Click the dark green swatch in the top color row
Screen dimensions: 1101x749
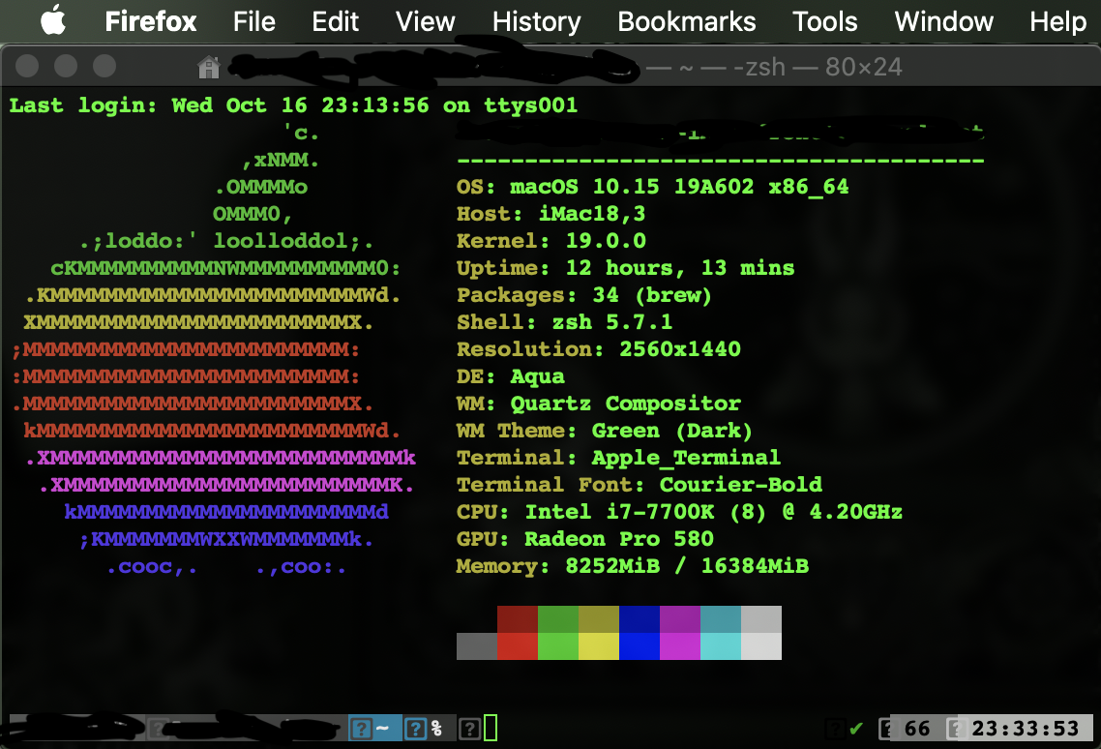558,619
